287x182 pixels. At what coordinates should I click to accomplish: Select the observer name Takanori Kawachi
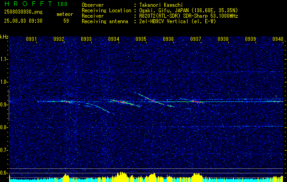click(x=161, y=5)
